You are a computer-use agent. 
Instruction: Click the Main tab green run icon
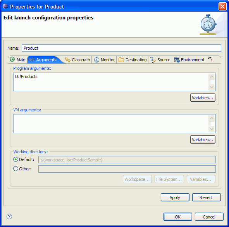[x=12, y=59]
